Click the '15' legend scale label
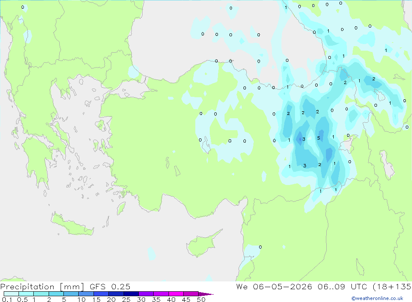This screenshot has width=412, height=302. point(96,300)
